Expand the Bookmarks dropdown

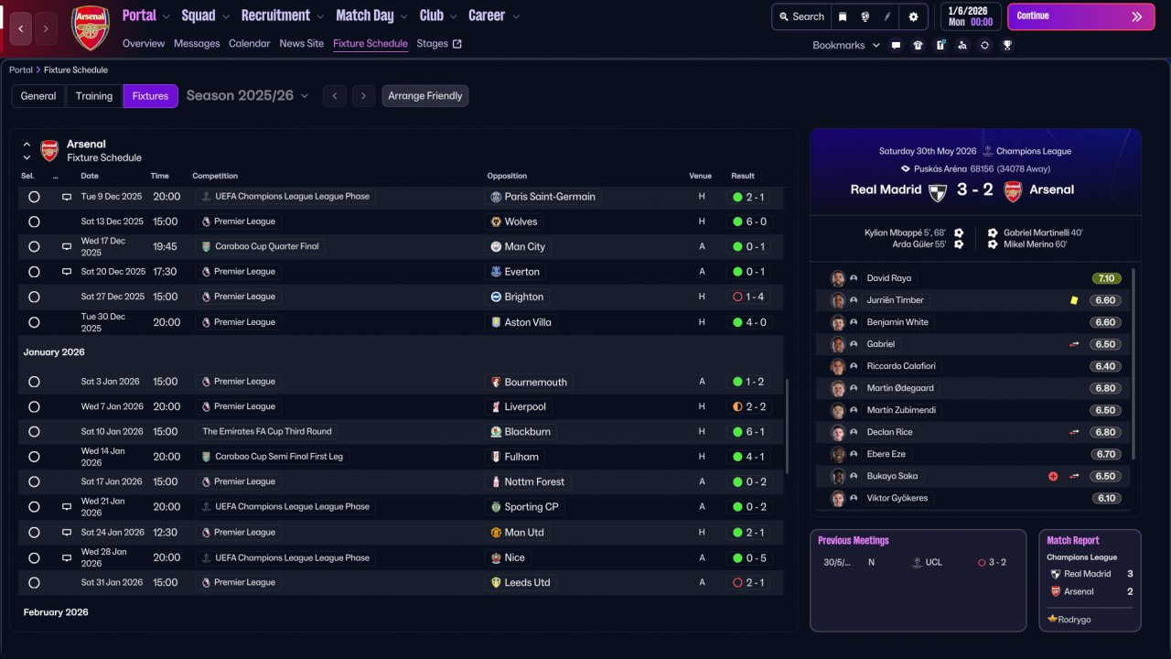tap(846, 45)
